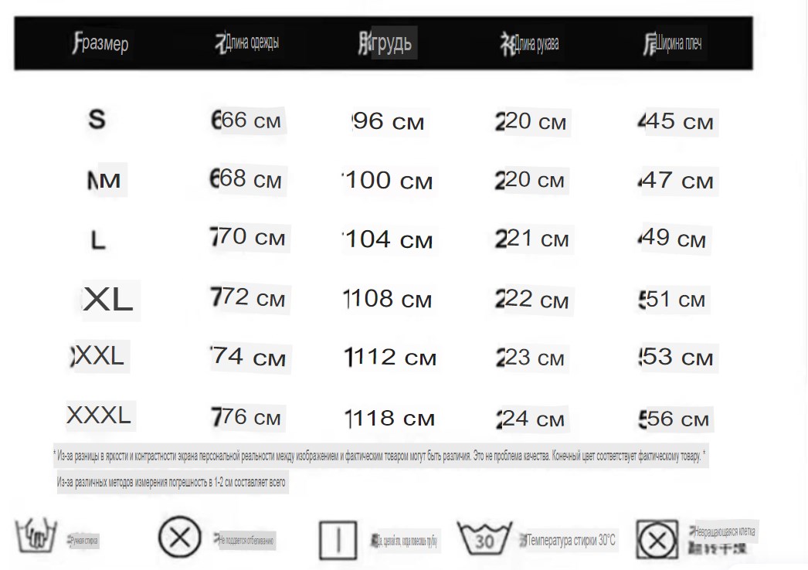This screenshot has height=570, width=808.
Task: Click the 104 см chest value for L
Action: 388,240
